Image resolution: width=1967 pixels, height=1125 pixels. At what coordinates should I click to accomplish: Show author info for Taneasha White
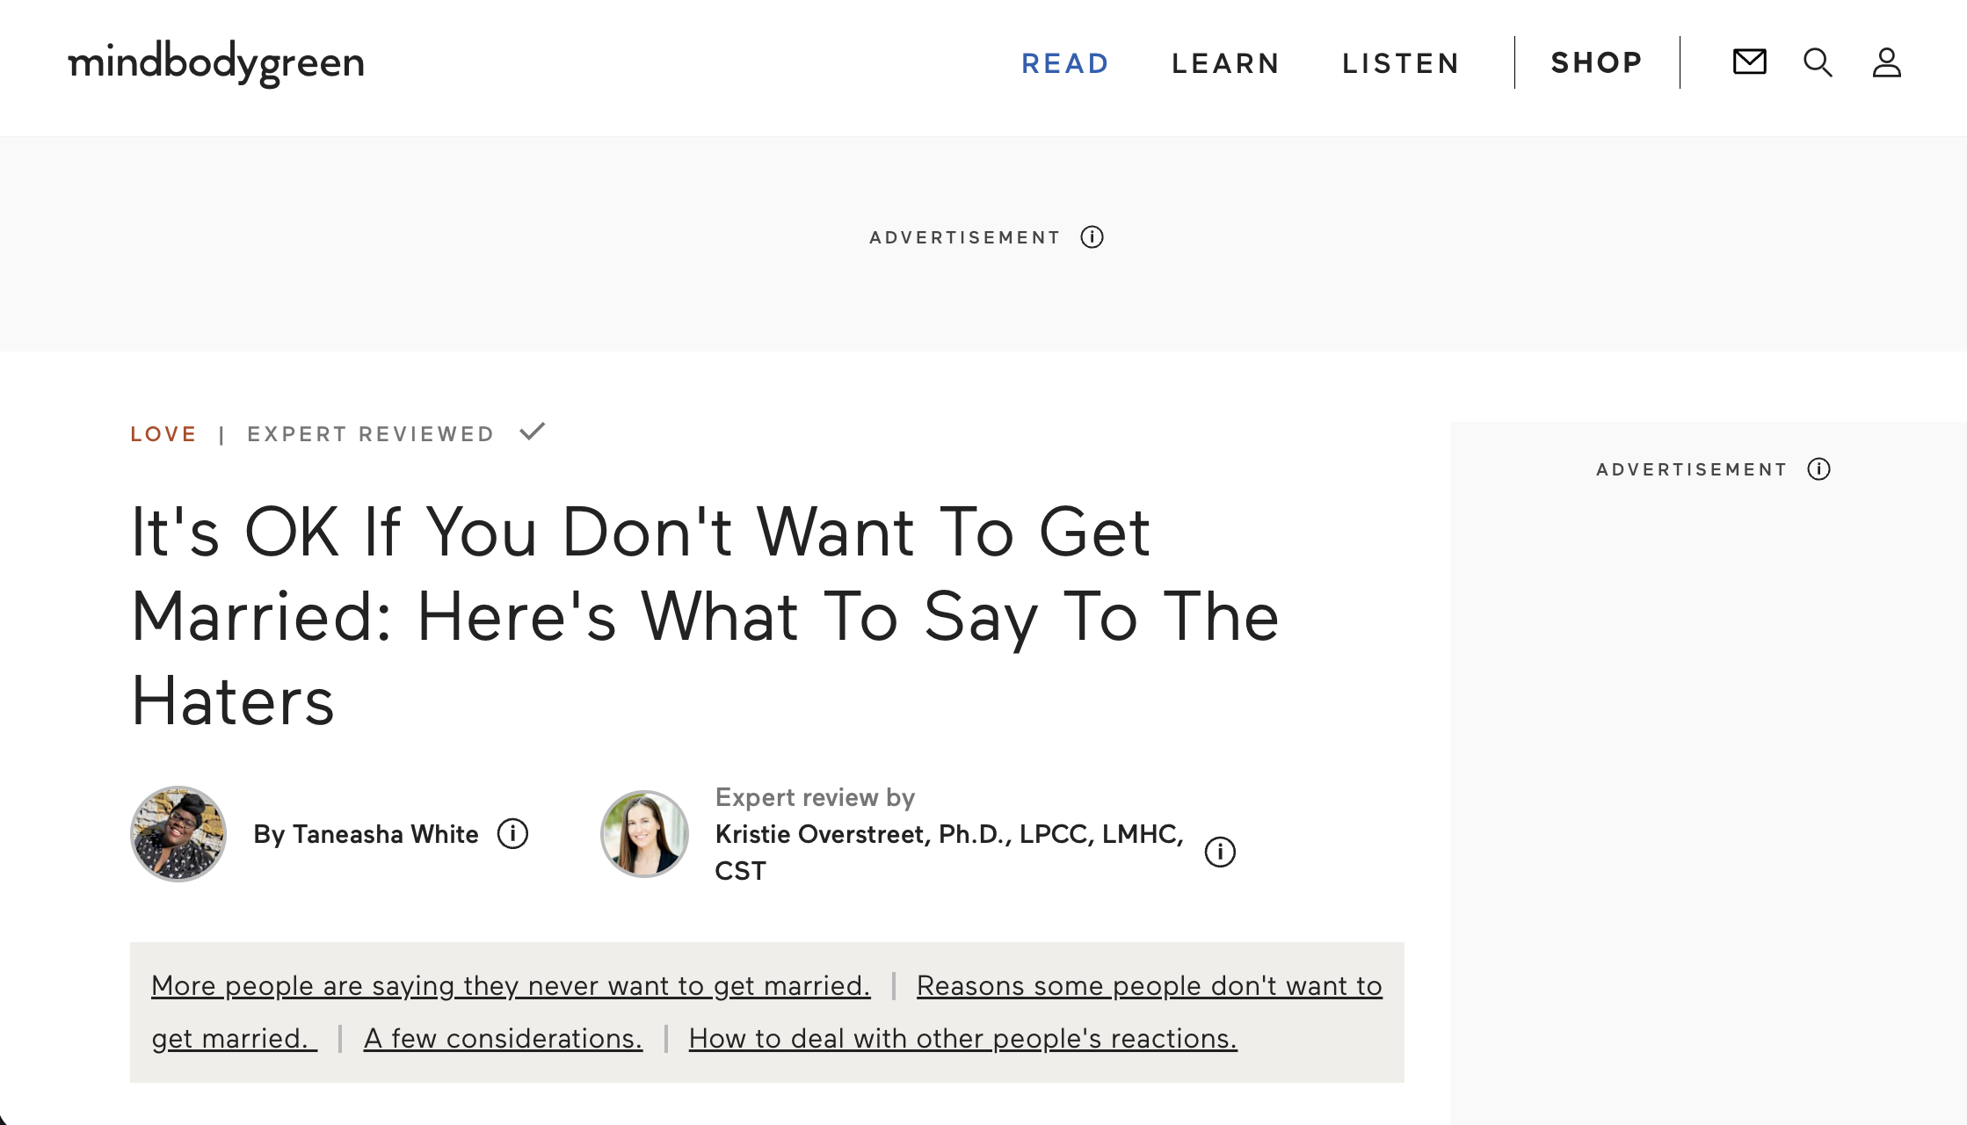click(512, 833)
